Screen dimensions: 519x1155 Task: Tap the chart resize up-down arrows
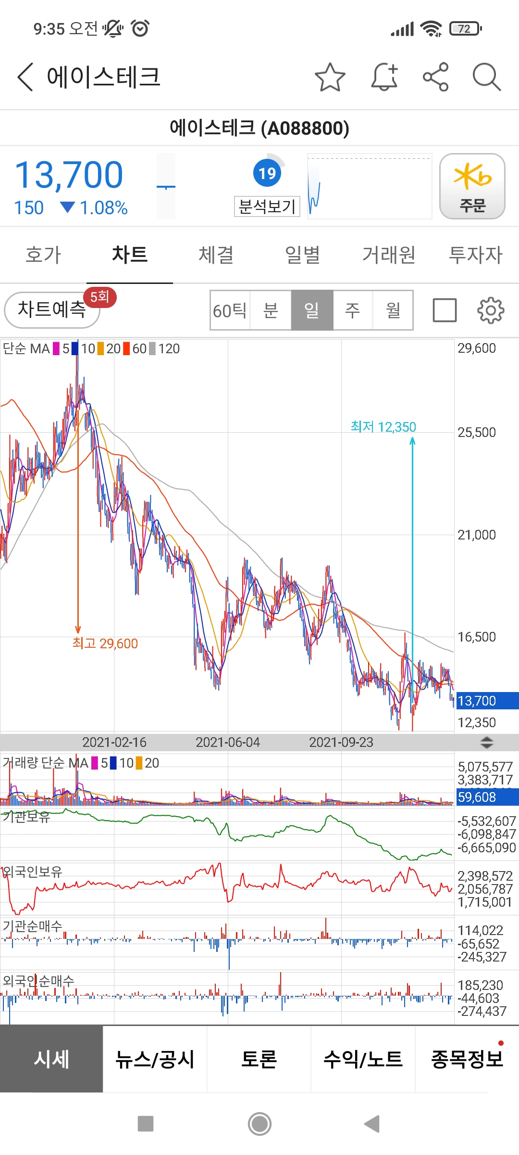point(486,742)
